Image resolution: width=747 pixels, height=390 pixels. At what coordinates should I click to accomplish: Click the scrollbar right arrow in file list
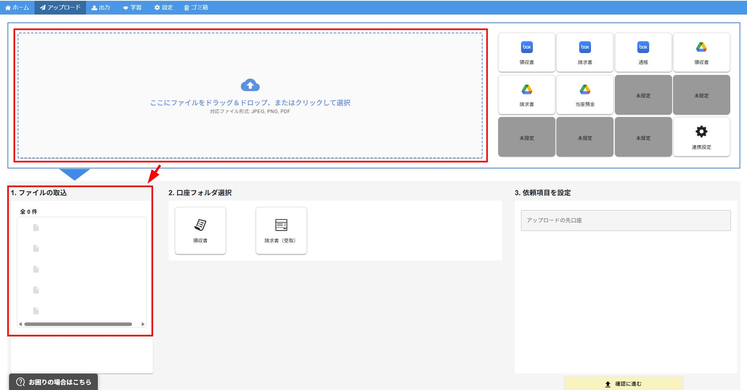(143, 324)
